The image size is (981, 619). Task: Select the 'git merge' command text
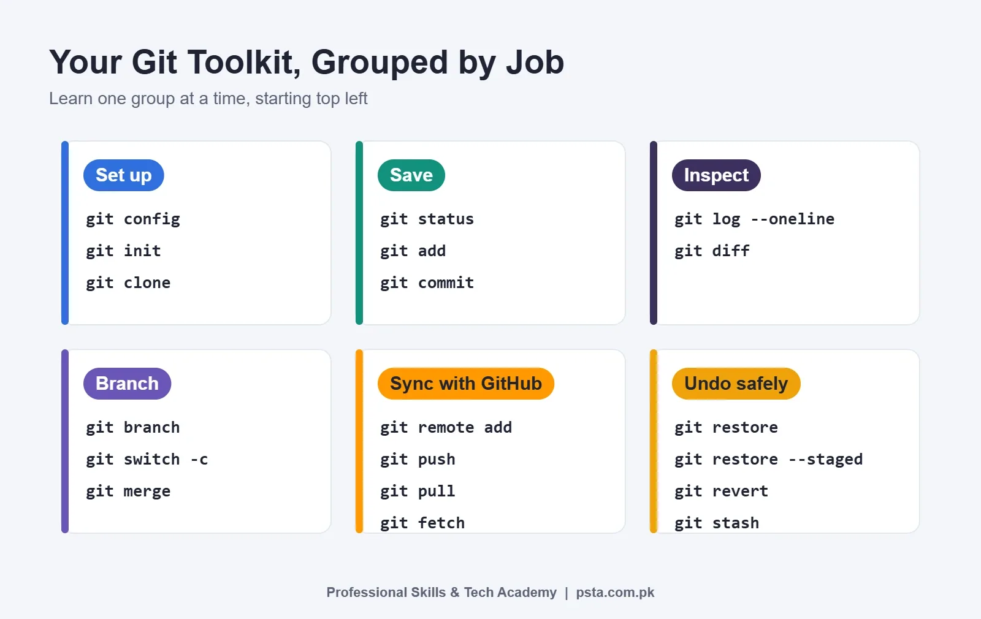click(x=128, y=492)
